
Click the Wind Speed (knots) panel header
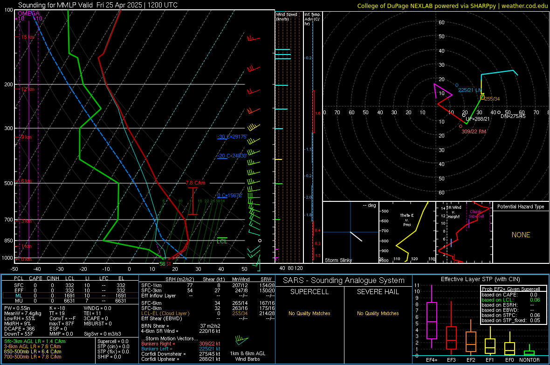(287, 16)
